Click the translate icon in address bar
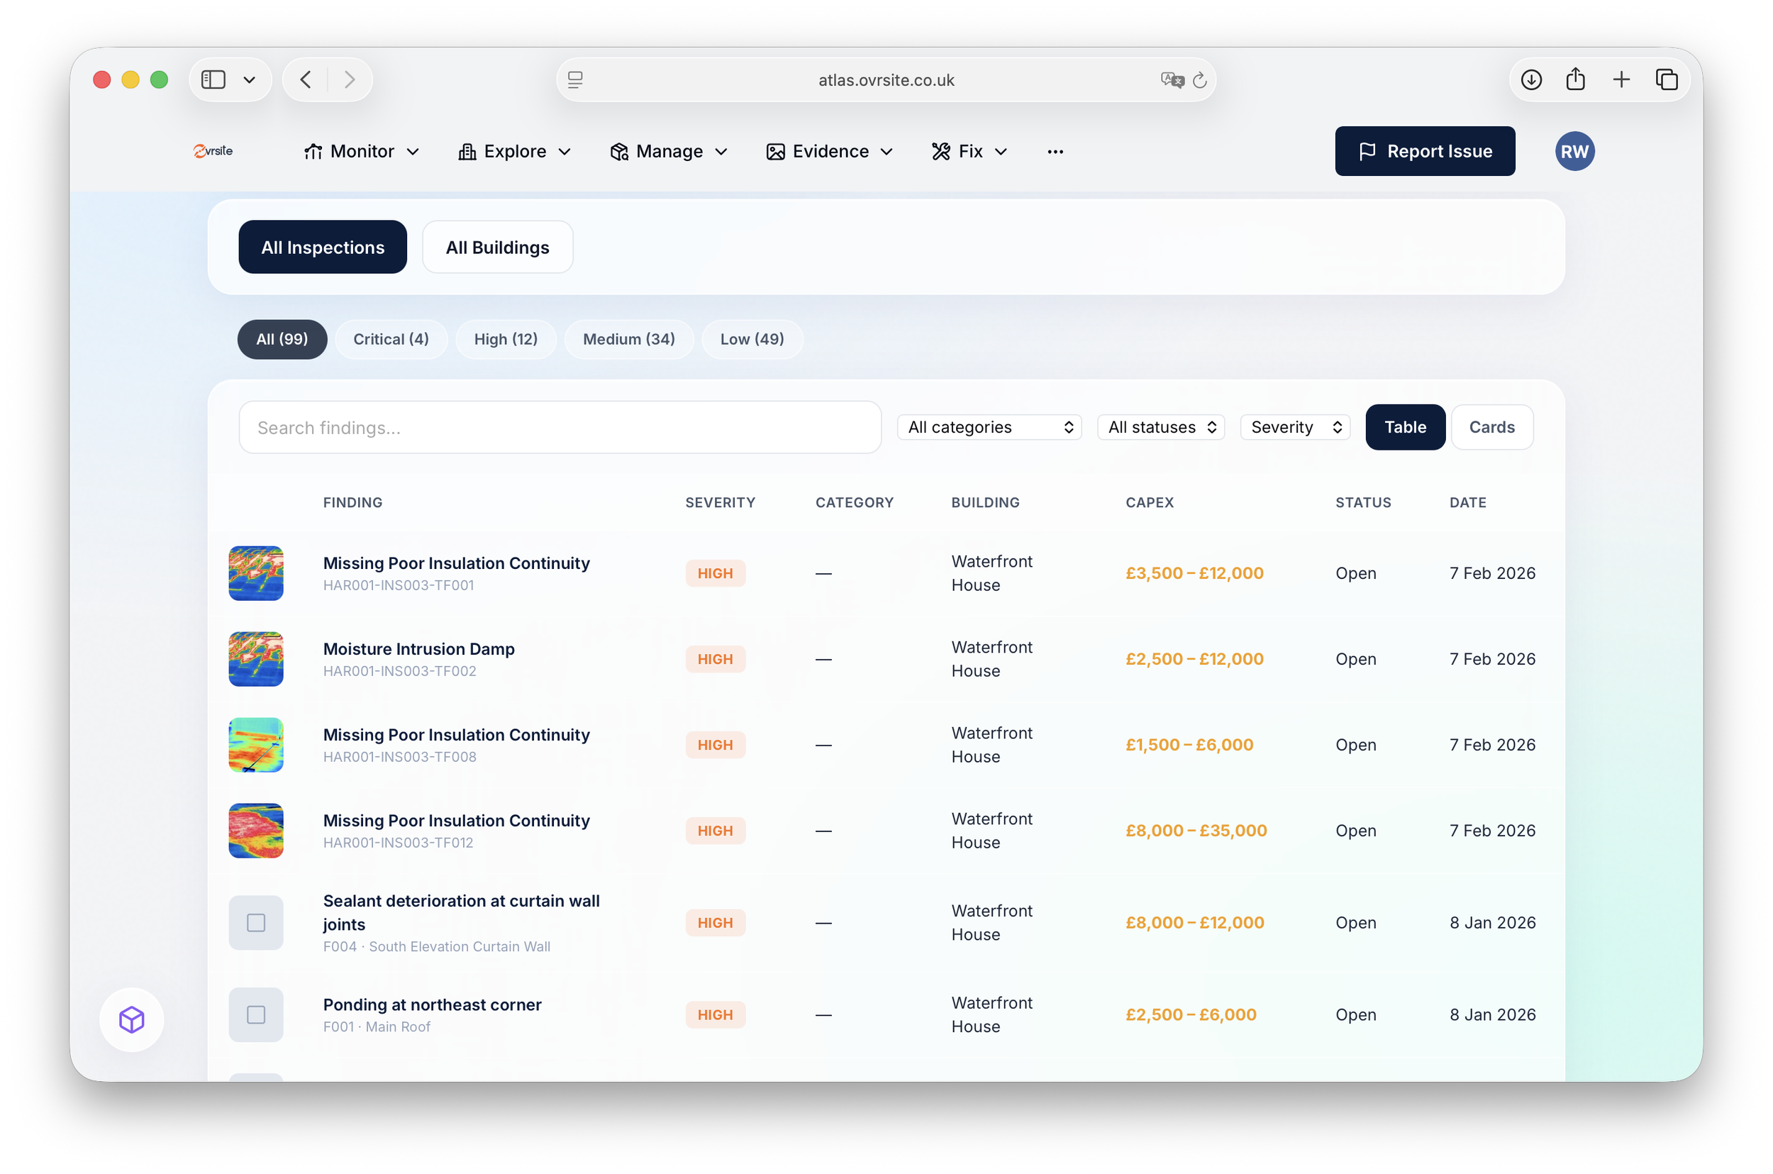1773x1174 pixels. click(1172, 80)
